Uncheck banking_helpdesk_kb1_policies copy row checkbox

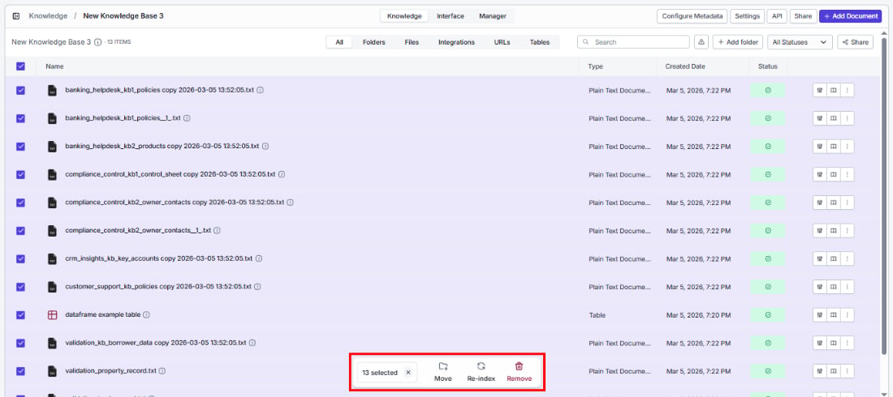(20, 91)
